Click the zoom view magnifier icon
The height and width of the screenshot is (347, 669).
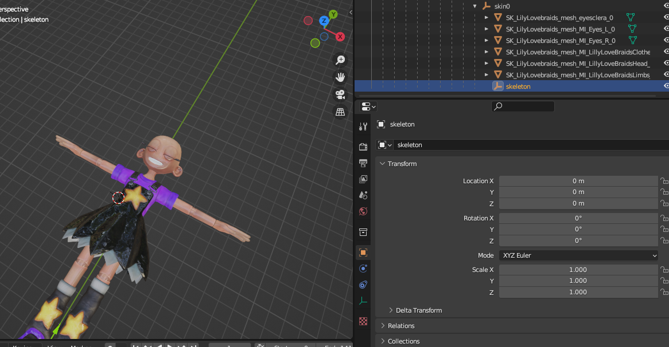coord(340,60)
